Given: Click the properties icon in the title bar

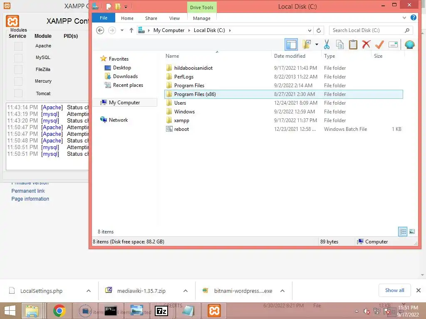Looking at the screenshot, I should (x=109, y=7).
